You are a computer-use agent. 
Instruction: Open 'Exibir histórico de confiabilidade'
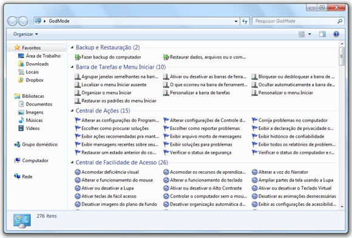288,137
